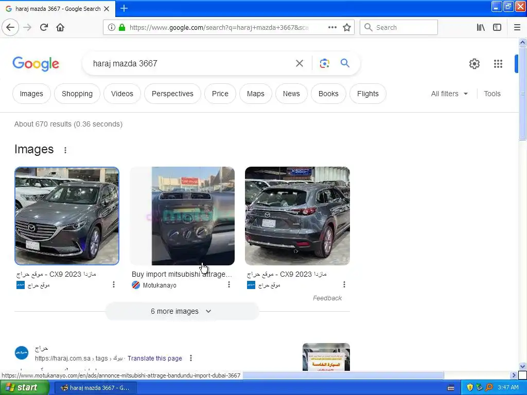Open the Google apps grid
This screenshot has height=395, width=527.
click(498, 64)
